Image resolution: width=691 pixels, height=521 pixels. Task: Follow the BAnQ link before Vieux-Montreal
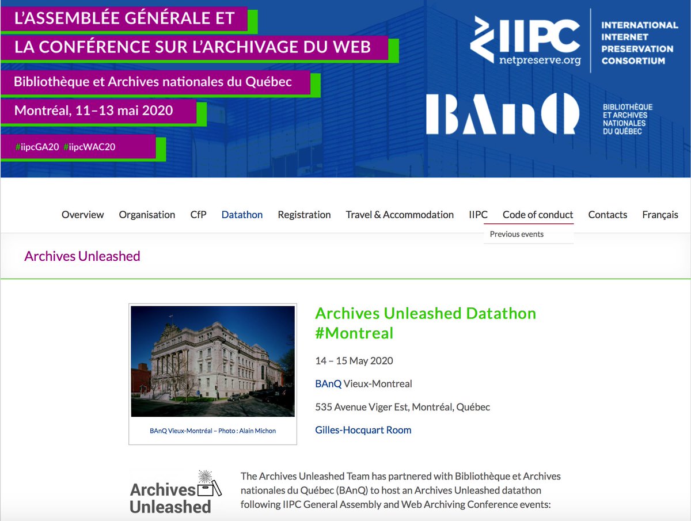point(328,384)
